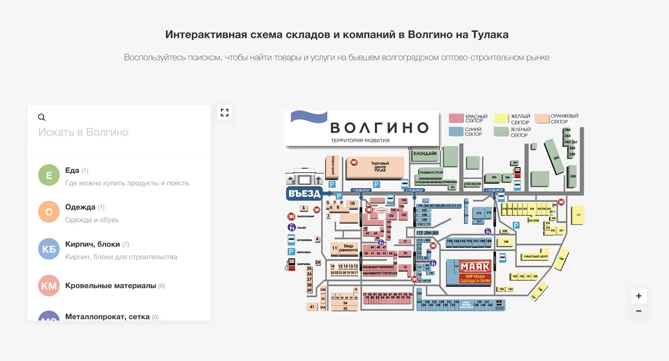
Task: Toggle fullscreen map view button
Action: 225,113
